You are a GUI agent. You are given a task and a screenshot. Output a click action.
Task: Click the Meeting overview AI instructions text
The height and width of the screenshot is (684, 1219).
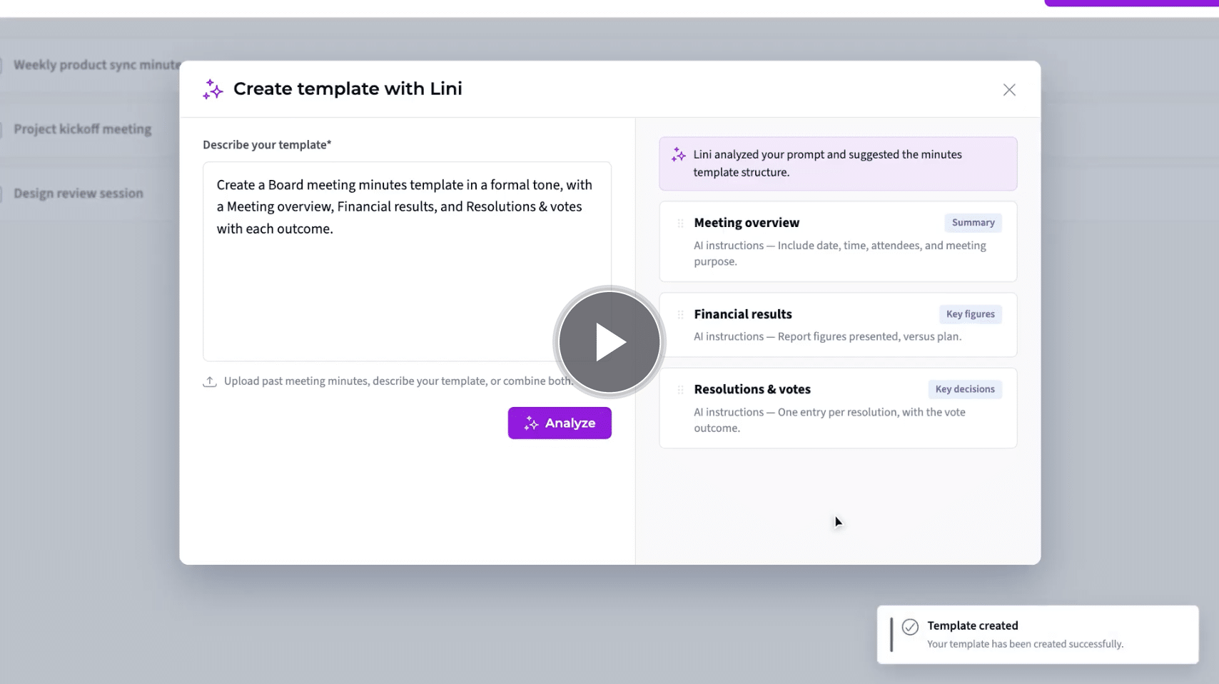pyautogui.click(x=840, y=253)
